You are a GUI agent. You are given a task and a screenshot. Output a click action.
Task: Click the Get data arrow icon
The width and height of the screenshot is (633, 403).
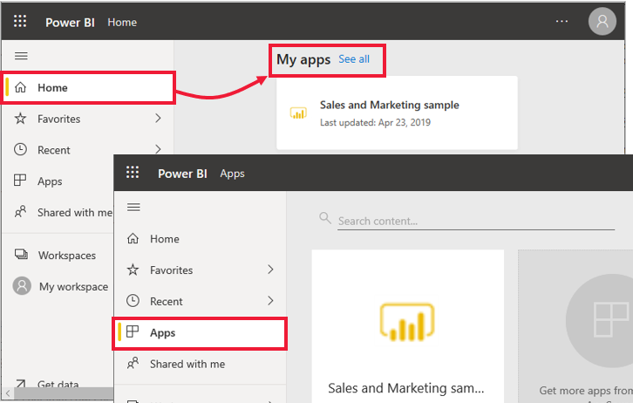point(20,383)
